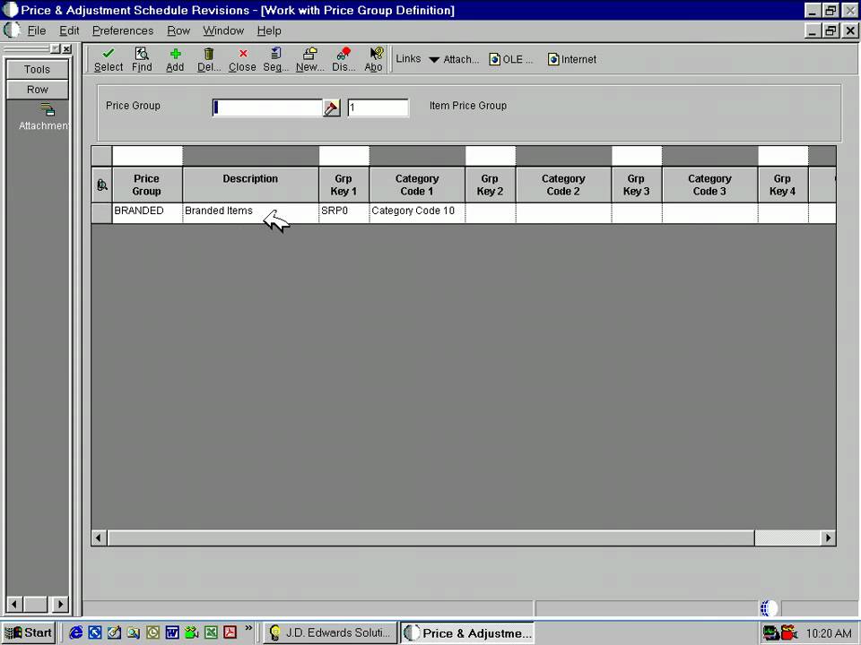This screenshot has width=861, height=645.
Task: Expand quick launch overflow chevron
Action: tap(248, 629)
